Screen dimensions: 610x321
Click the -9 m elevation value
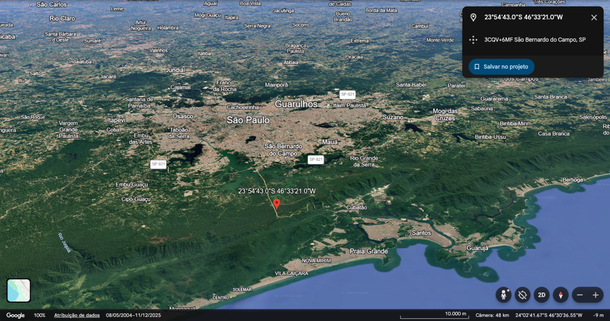pyautogui.click(x=598, y=315)
